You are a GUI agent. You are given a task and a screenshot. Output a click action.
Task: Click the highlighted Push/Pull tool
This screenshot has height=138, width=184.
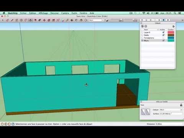31,20
